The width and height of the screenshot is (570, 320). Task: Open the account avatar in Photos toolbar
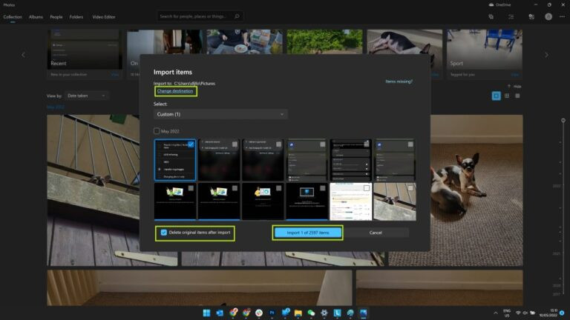coord(548,17)
